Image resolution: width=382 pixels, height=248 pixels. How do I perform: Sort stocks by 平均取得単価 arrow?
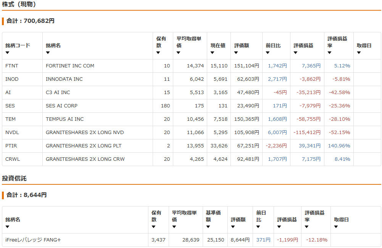point(178,53)
